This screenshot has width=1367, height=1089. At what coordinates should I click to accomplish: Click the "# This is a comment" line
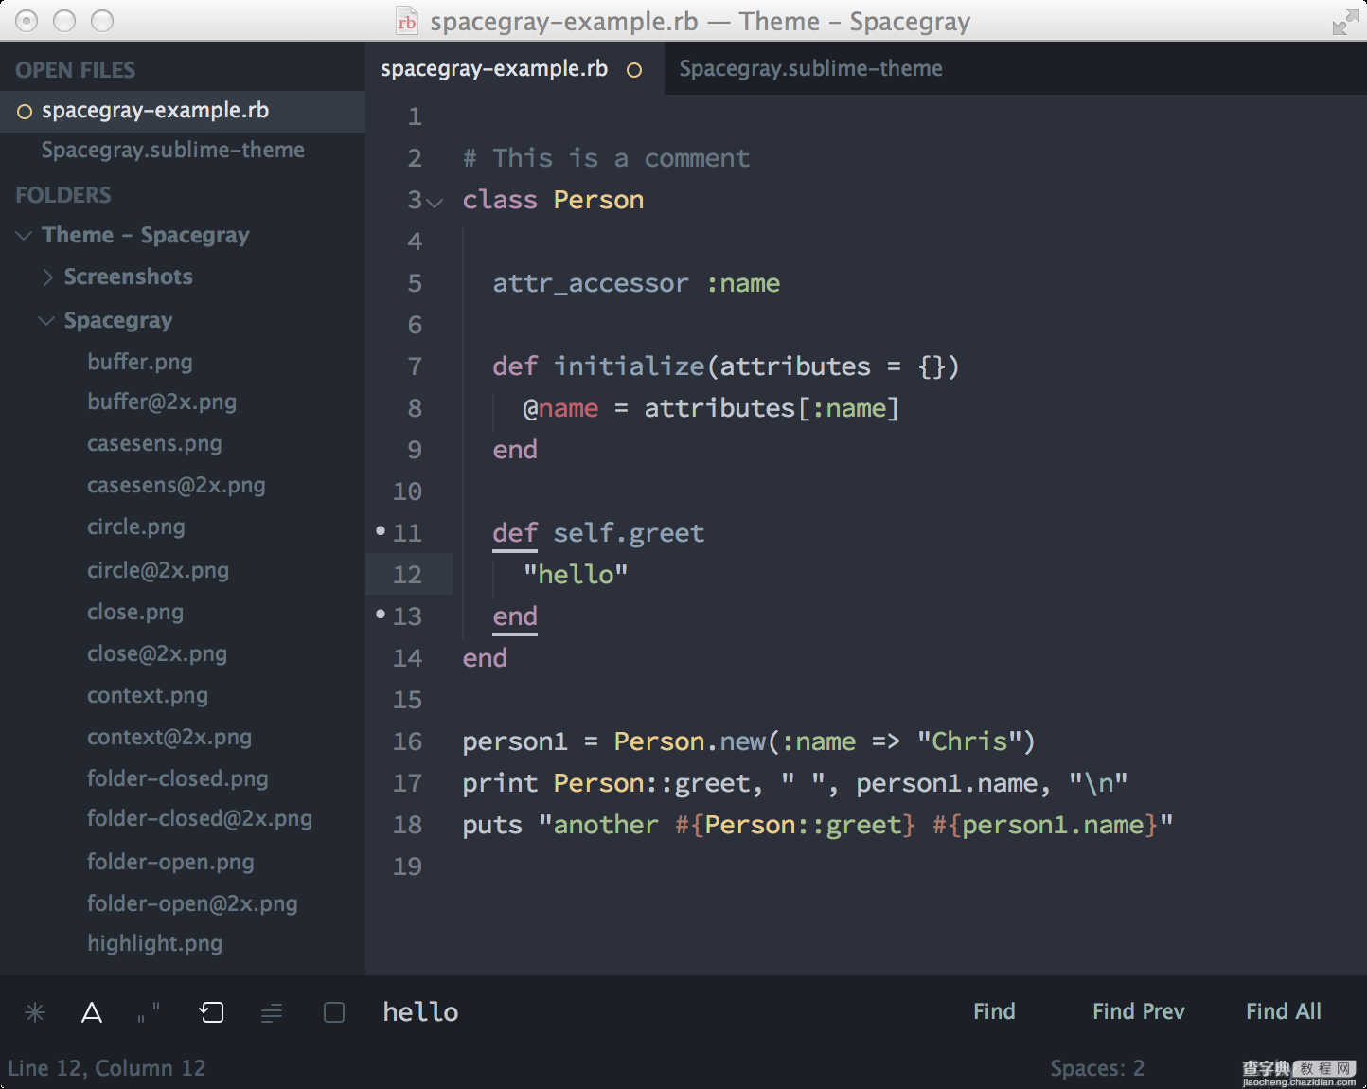pyautogui.click(x=606, y=158)
